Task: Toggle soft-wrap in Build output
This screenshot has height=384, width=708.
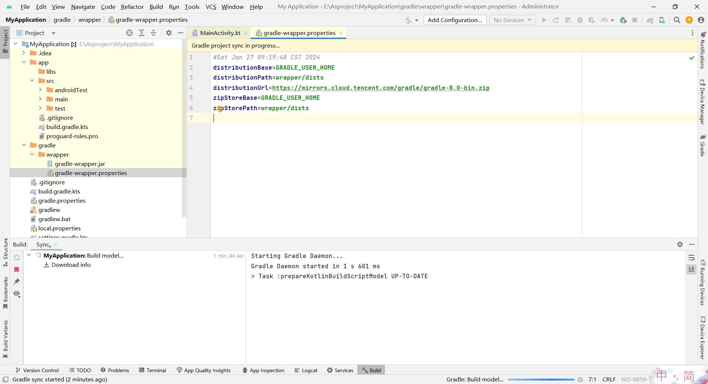Action: pyautogui.click(x=691, y=258)
